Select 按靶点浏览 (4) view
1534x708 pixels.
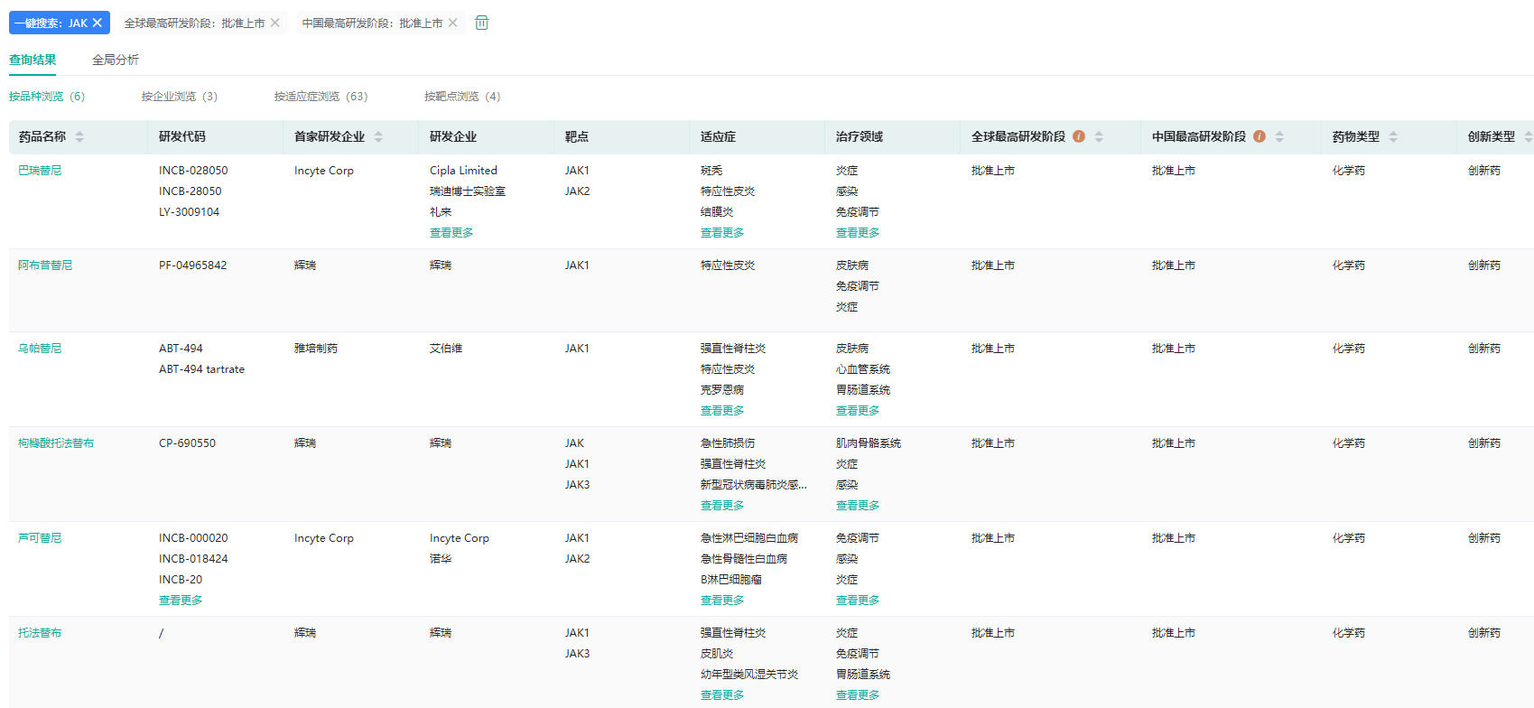[x=462, y=97]
